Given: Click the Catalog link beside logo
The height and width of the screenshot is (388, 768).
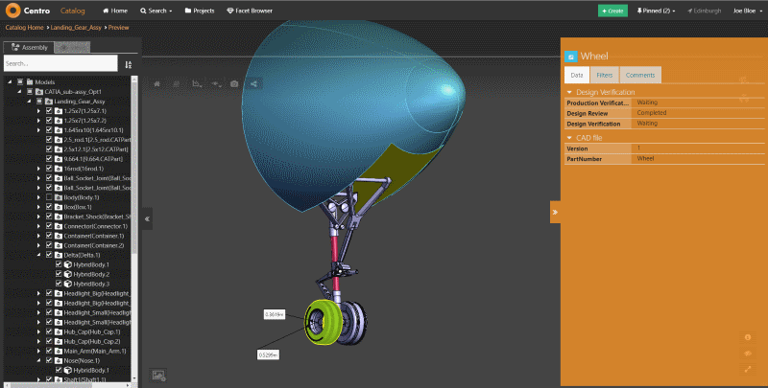Looking at the screenshot, I should click(x=73, y=11).
